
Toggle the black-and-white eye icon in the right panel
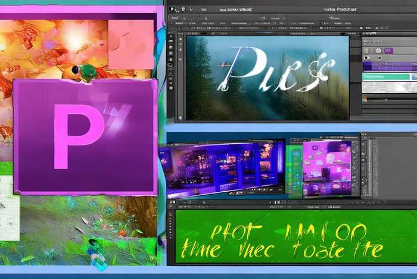coord(367,58)
